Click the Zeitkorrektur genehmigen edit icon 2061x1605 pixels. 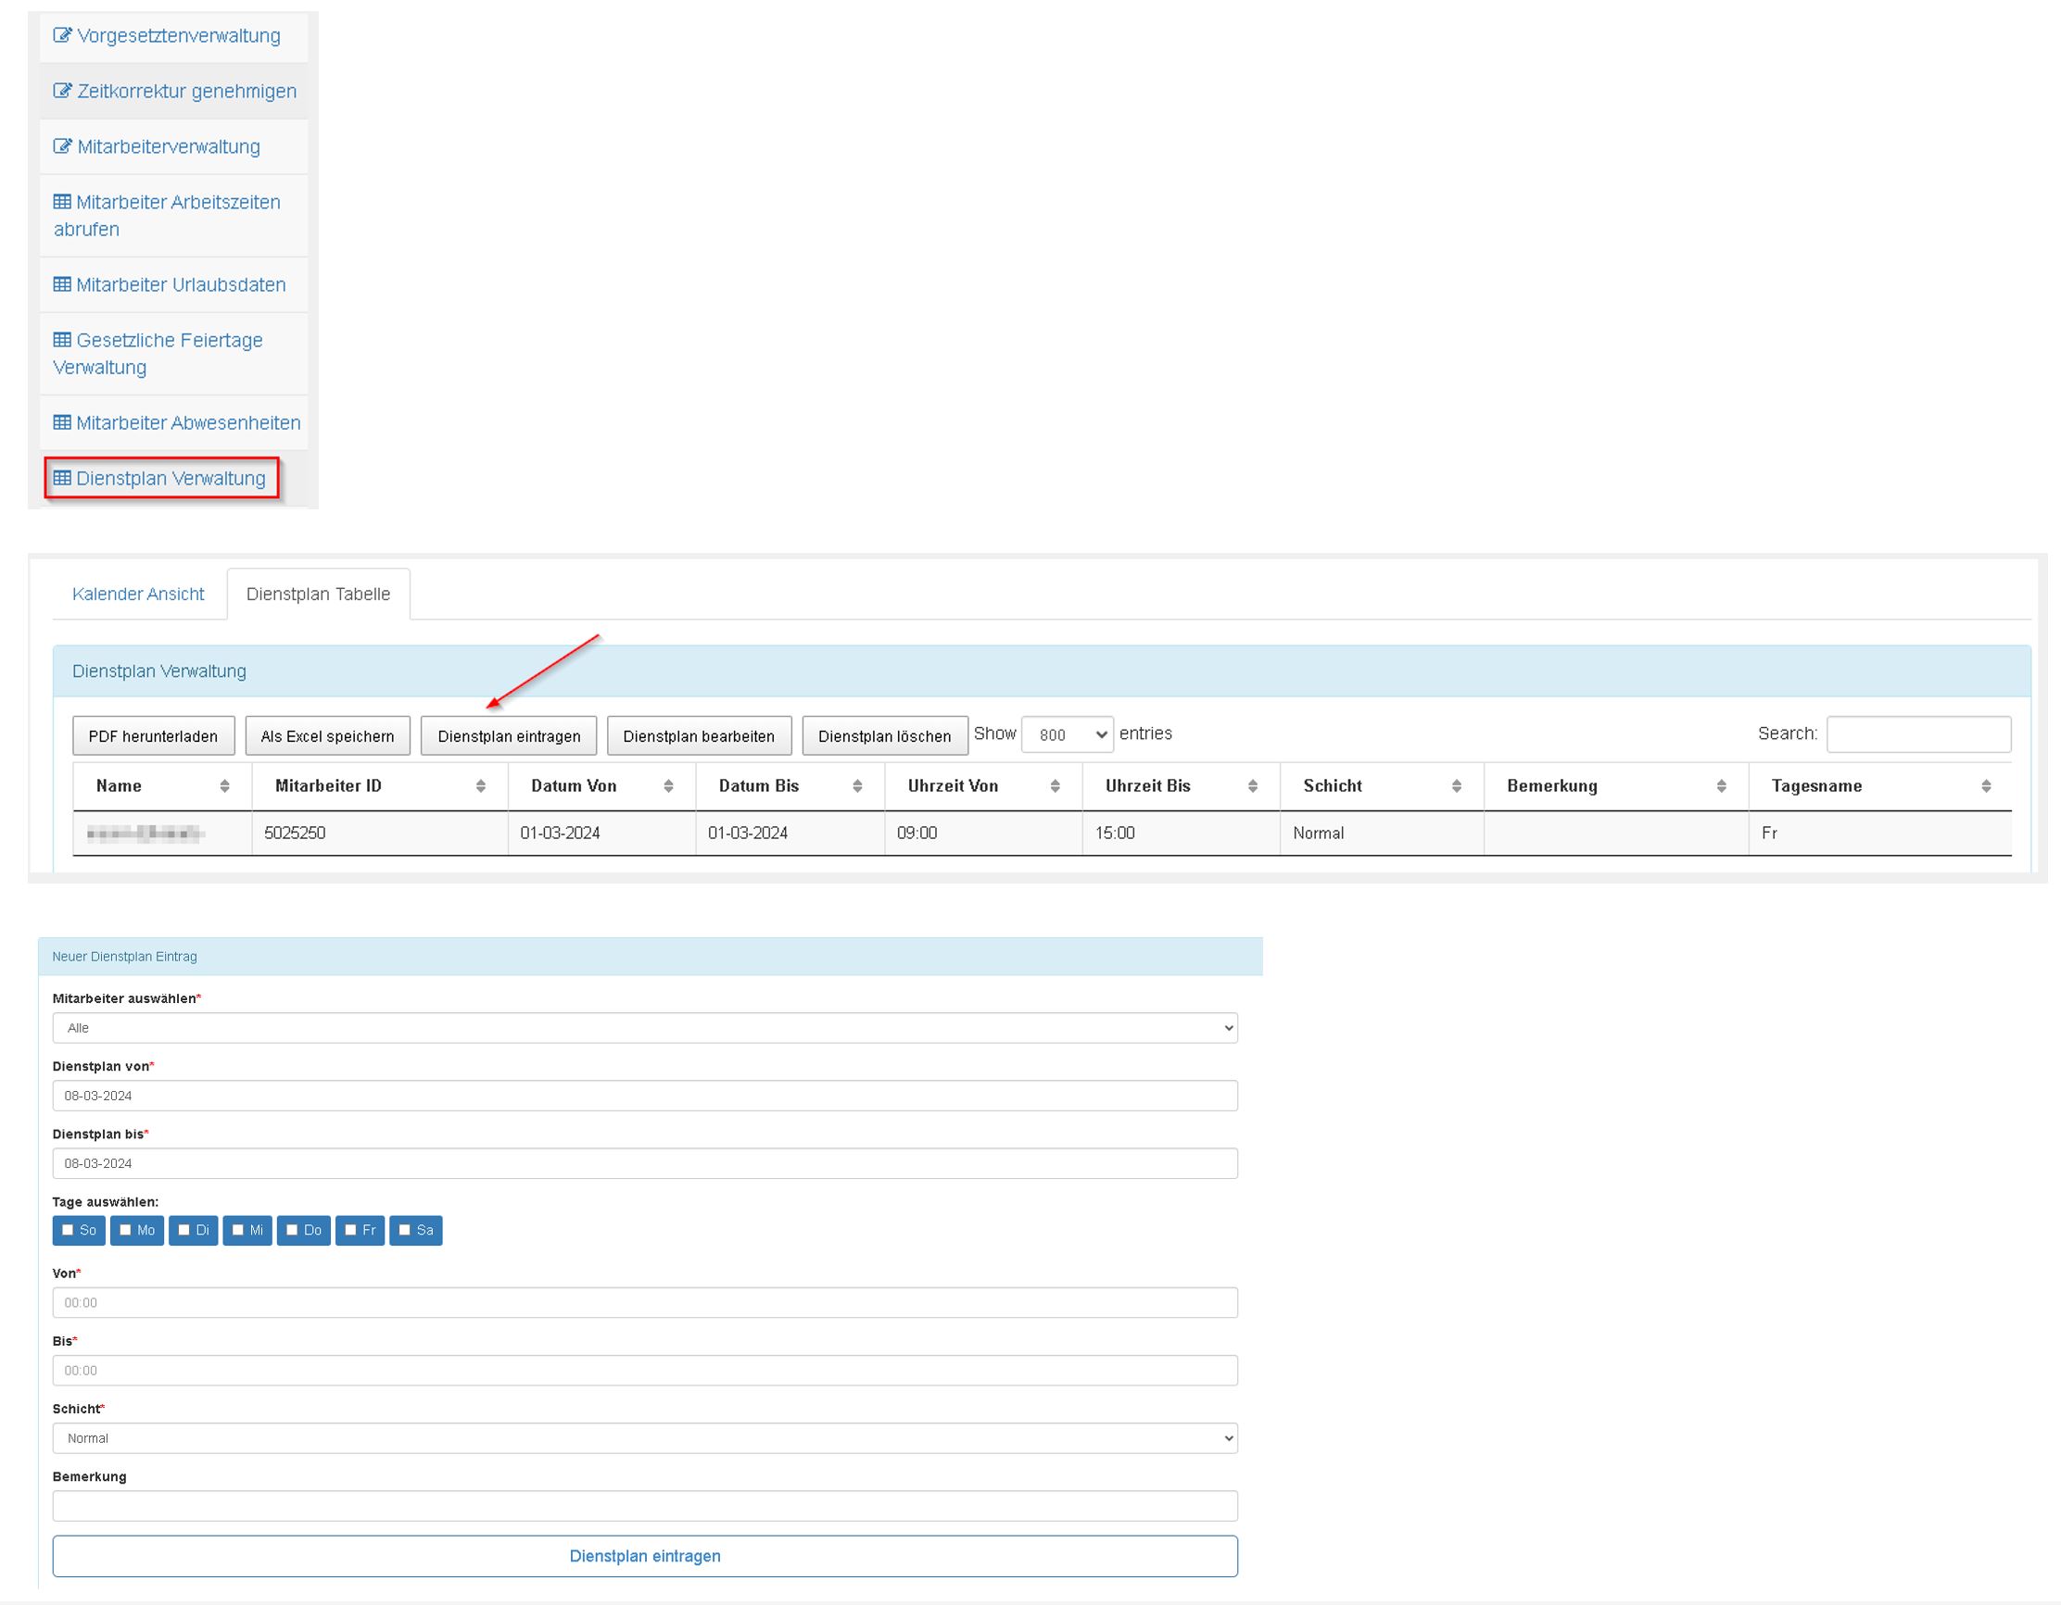[62, 92]
